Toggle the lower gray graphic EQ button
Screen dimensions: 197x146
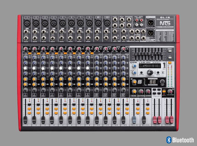pyautogui.click(x=170, y=58)
